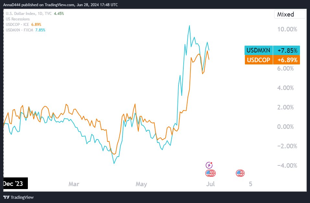This screenshot has width=310, height=203.
Task: Open the US flag event near Jul
Action: pyautogui.click(x=210, y=173)
